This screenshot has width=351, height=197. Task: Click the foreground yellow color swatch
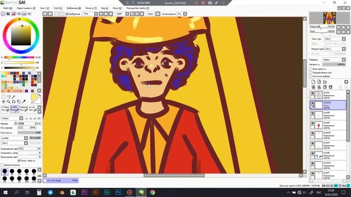(x=34, y=97)
